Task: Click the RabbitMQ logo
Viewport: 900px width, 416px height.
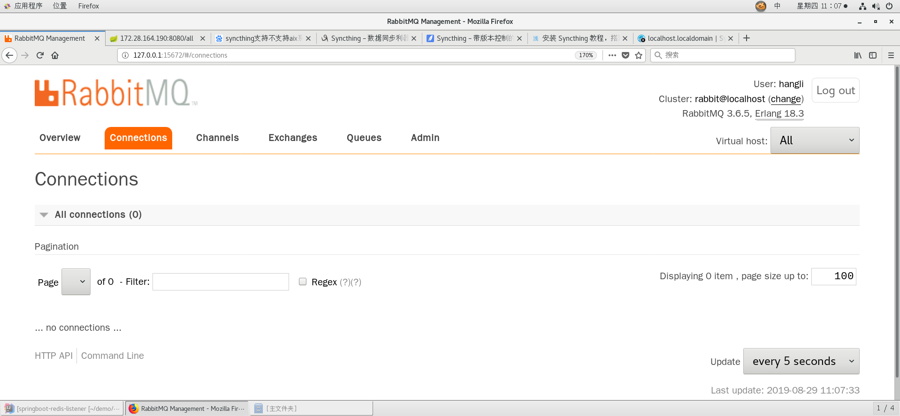Action: point(116,93)
